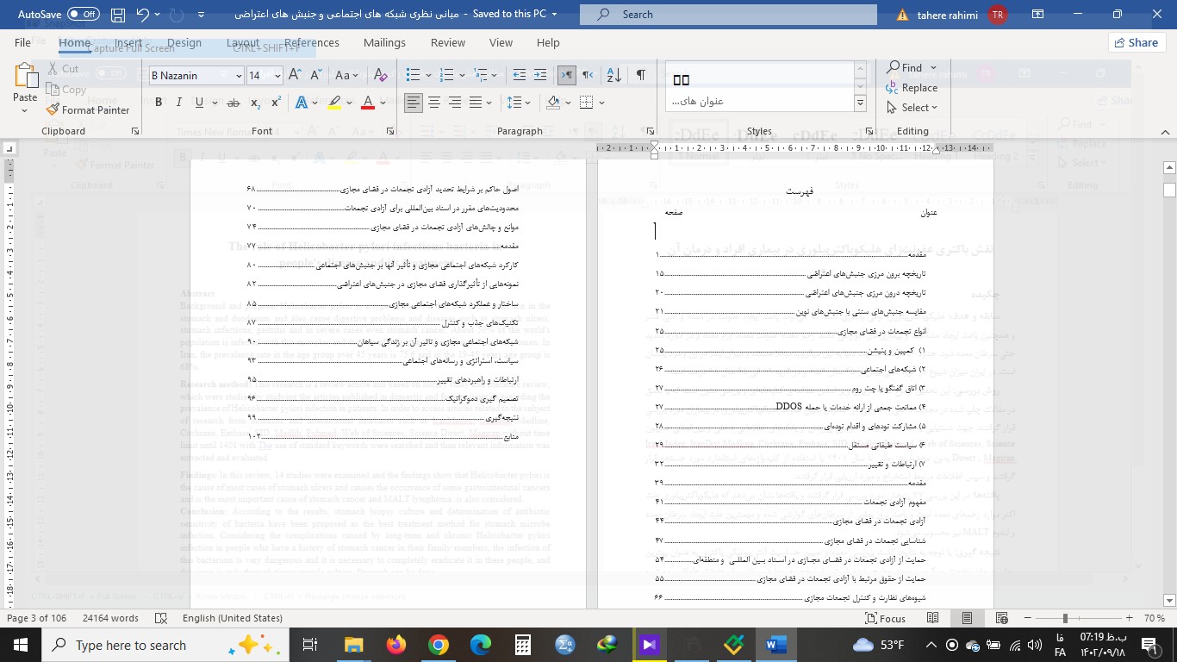Switch to the Review tab
The height and width of the screenshot is (662, 1177).
447,42
